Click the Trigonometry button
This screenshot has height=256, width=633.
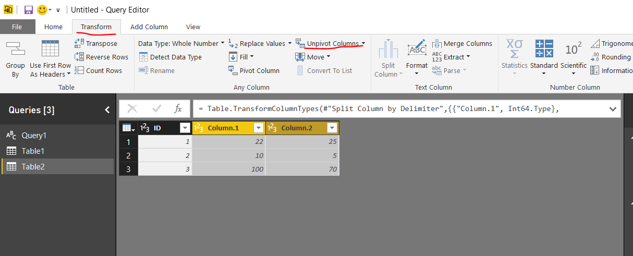pos(611,43)
